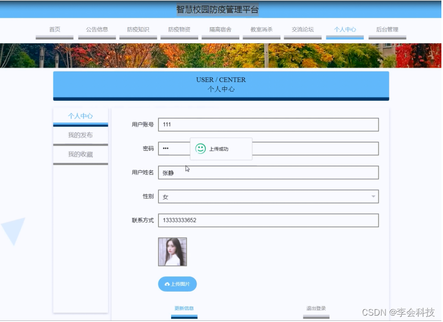Click cloud icon on 上传图片 button
Image resolution: width=443 pixels, height=322 pixels.
[x=167, y=284]
